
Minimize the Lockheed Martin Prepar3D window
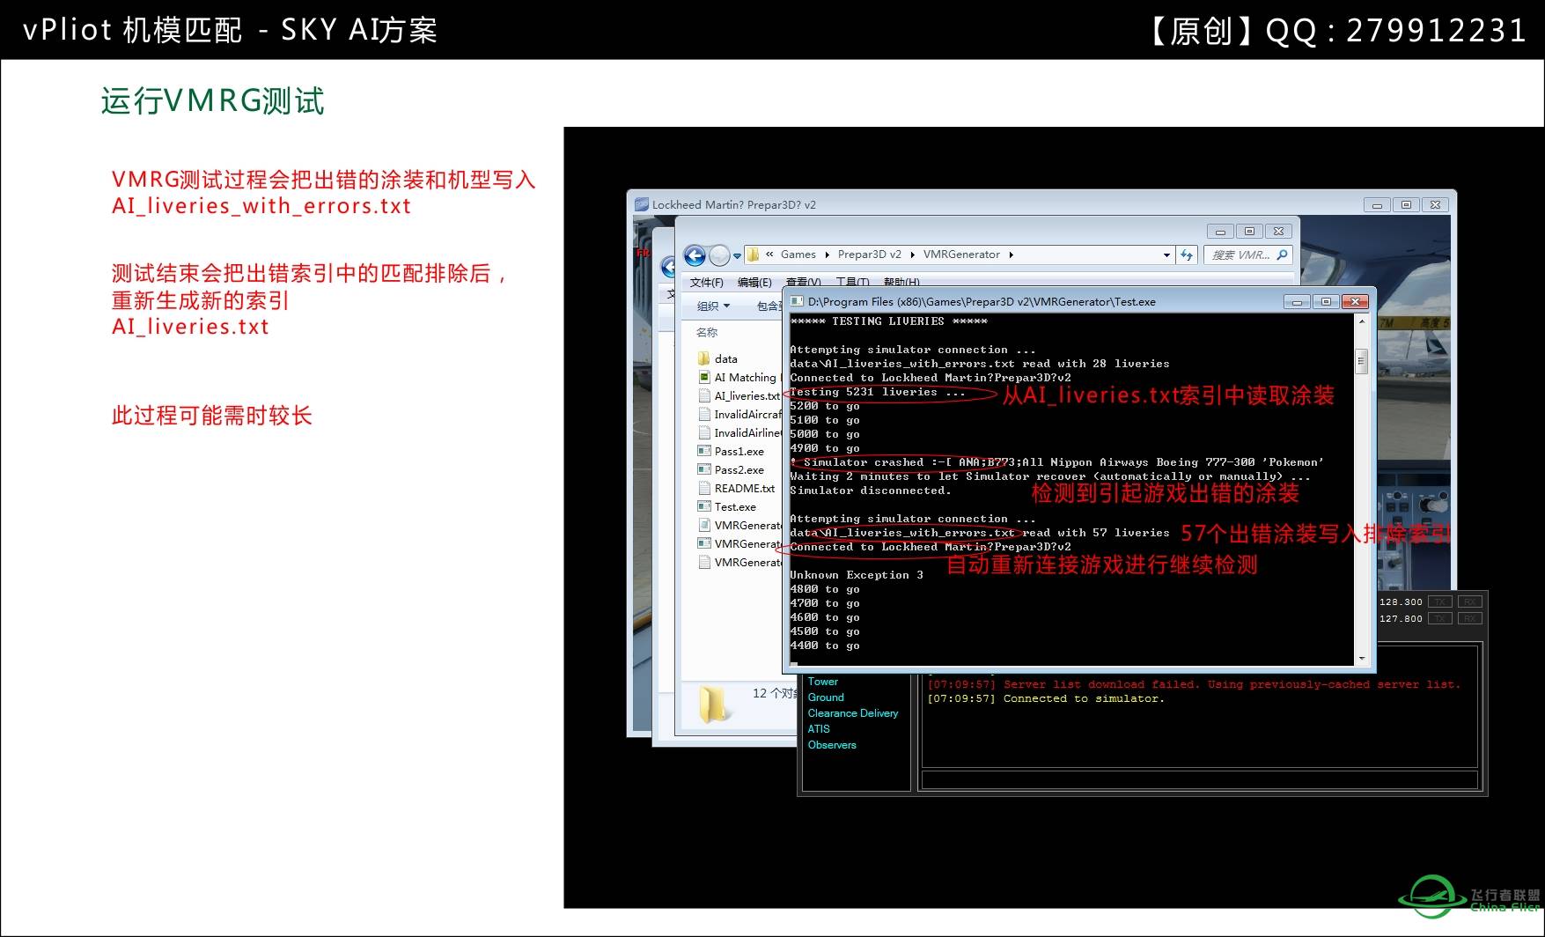(x=1377, y=205)
